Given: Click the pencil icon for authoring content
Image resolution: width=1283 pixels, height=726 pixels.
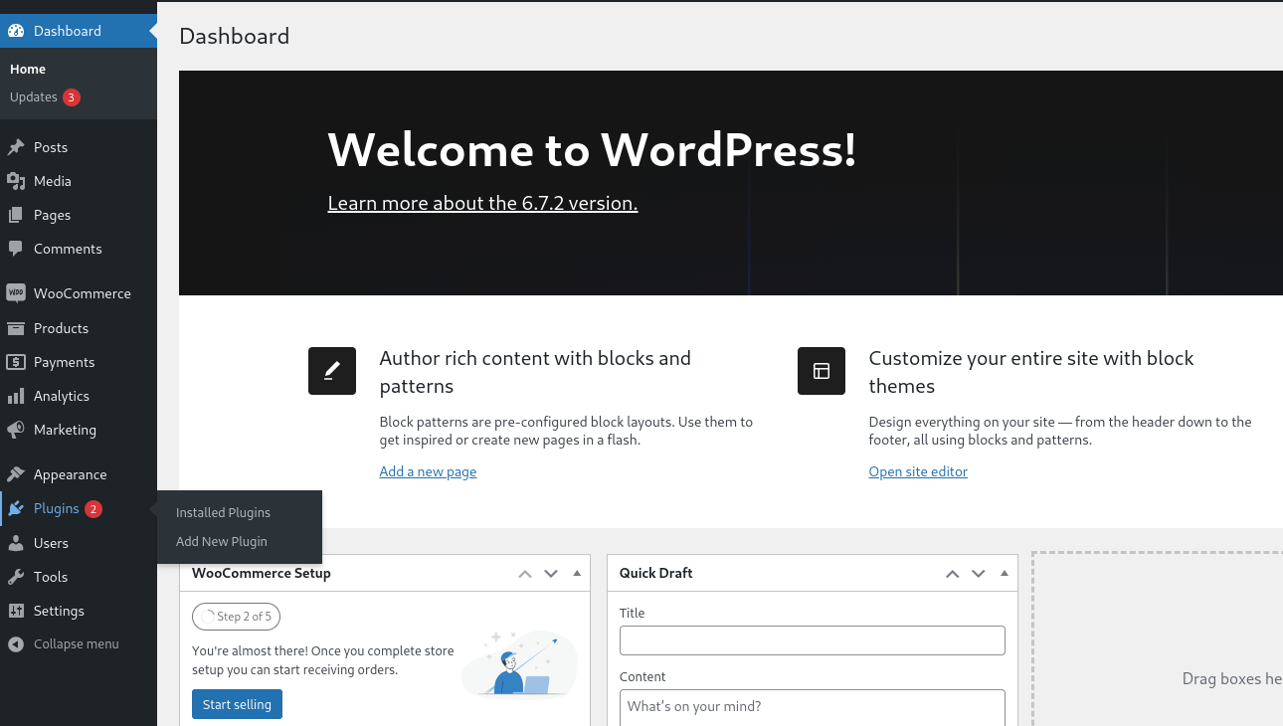Looking at the screenshot, I should (x=332, y=371).
